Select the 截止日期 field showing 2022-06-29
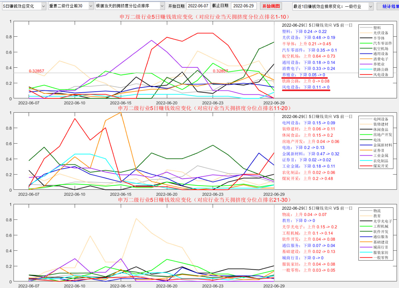The image size is (399, 288). click(244, 6)
